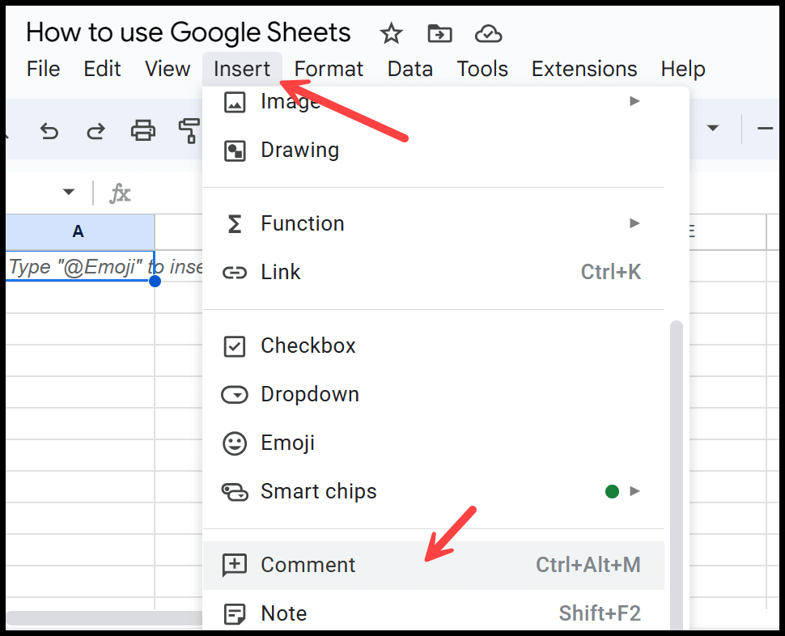
Task: Star the spreadsheet document
Action: tap(391, 34)
